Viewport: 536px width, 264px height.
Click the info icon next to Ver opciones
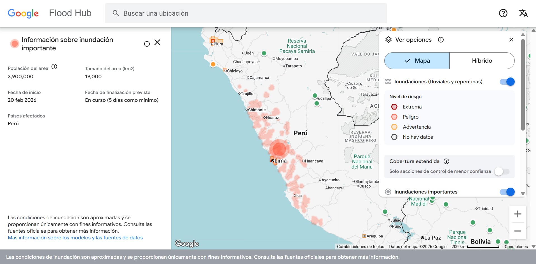click(x=441, y=40)
